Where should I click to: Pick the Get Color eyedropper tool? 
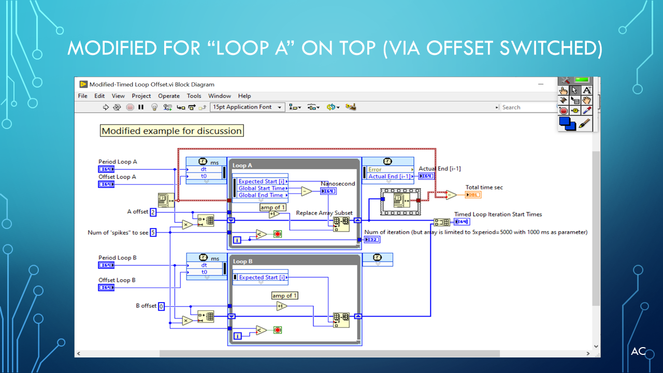pos(587,110)
